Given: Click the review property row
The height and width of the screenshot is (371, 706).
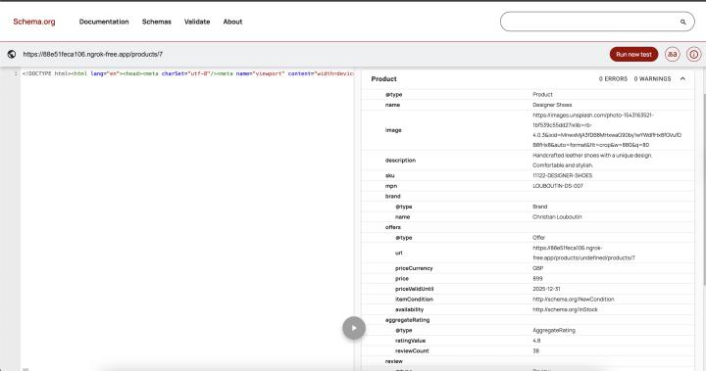Looking at the screenshot, I should (x=528, y=361).
